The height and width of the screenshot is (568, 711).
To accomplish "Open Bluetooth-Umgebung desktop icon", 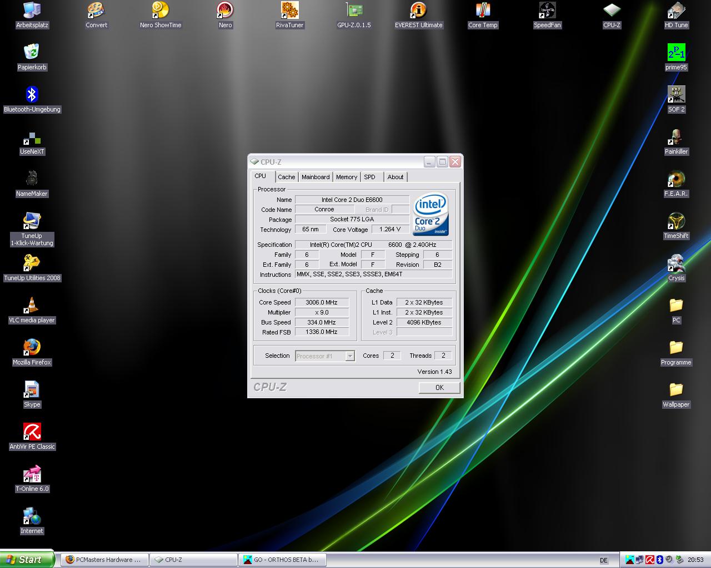I will tap(32, 99).
